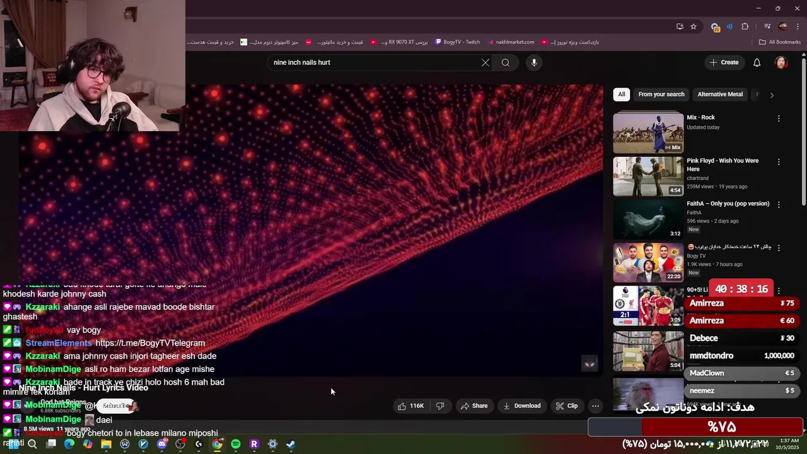Open FaithA Only you video thumbnail
Screen dimensions: 807x454
coord(648,219)
